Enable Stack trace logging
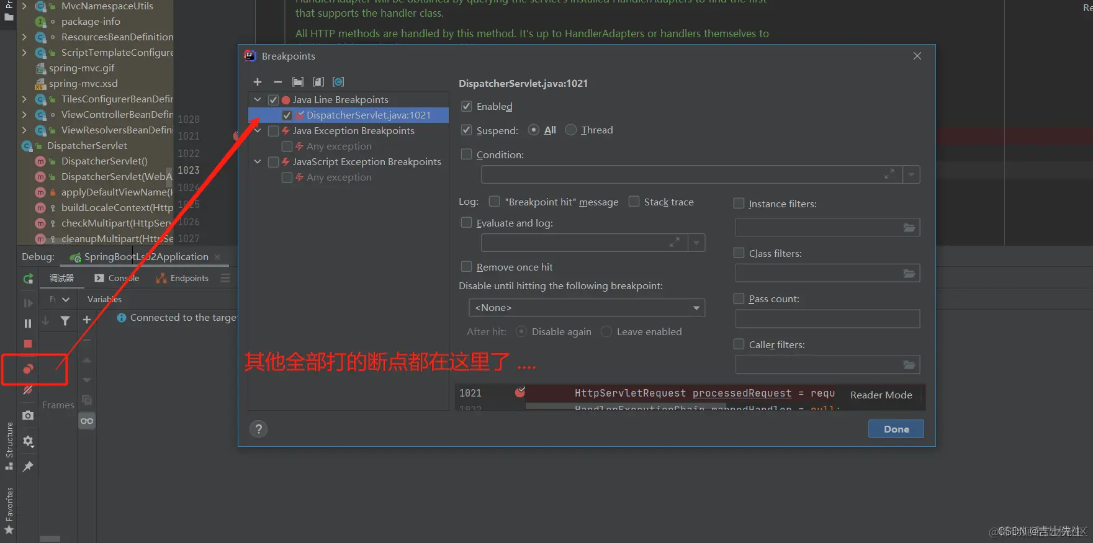 click(x=634, y=201)
